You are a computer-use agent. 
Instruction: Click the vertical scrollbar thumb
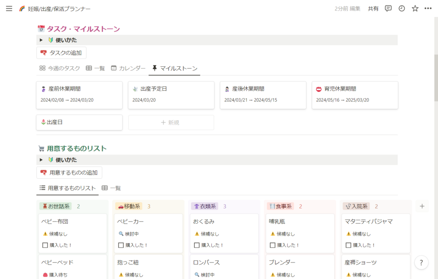coord(436,78)
